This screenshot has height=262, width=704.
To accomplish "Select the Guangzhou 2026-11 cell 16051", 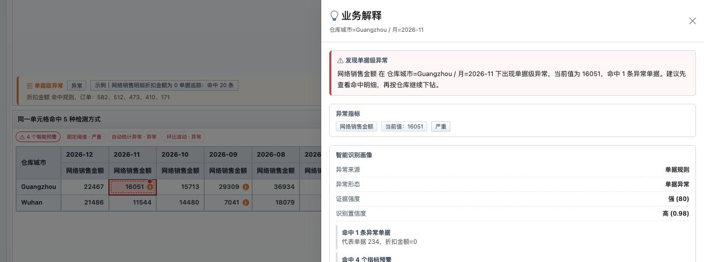I will 133,187.
